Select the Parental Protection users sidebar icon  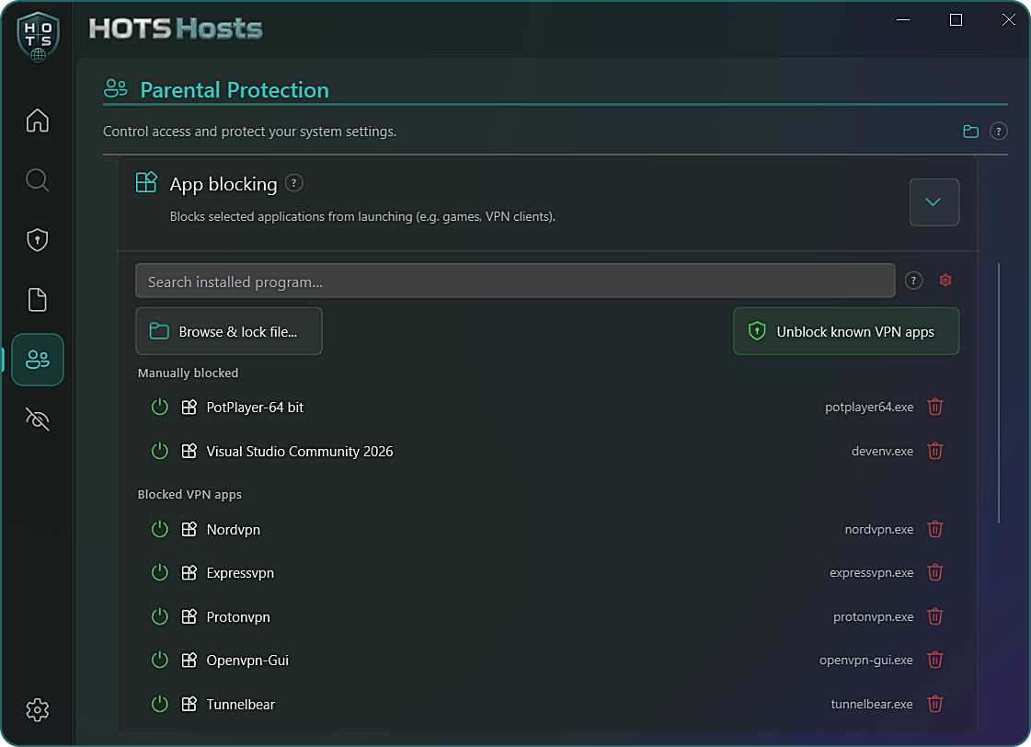point(38,360)
